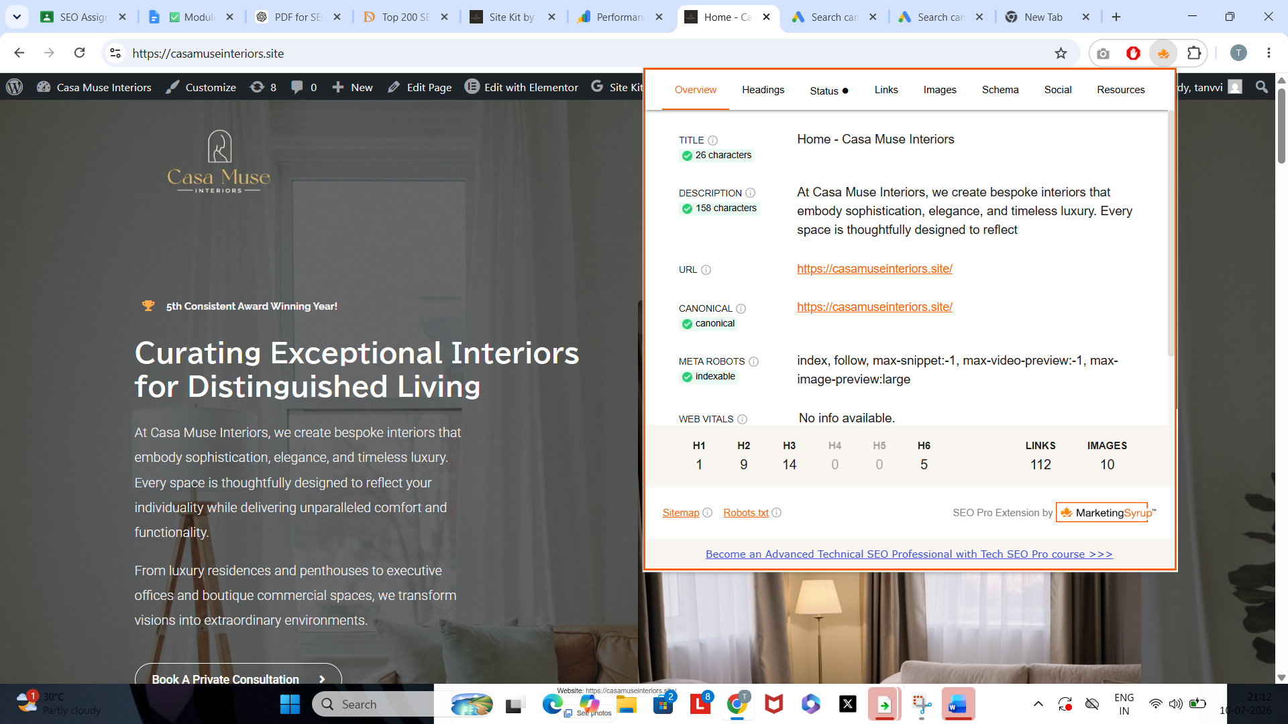The image size is (1288, 724).
Task: Open Chrome's three-dot menu
Action: coord(1269,53)
